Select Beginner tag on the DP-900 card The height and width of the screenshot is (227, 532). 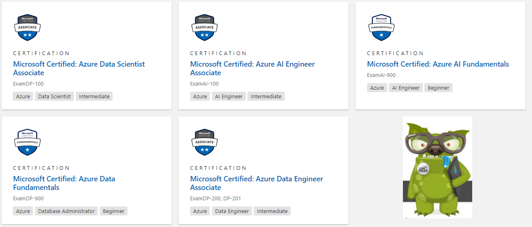coord(113,211)
